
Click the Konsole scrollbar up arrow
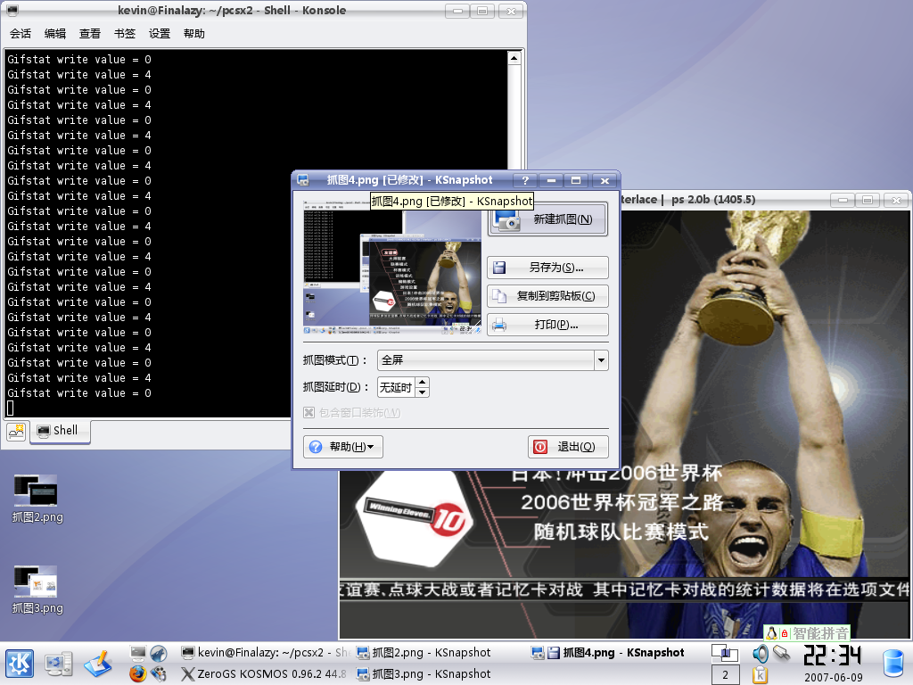[514, 58]
